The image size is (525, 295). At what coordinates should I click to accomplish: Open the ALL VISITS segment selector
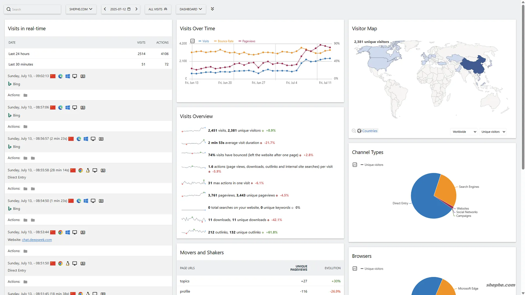point(158,9)
